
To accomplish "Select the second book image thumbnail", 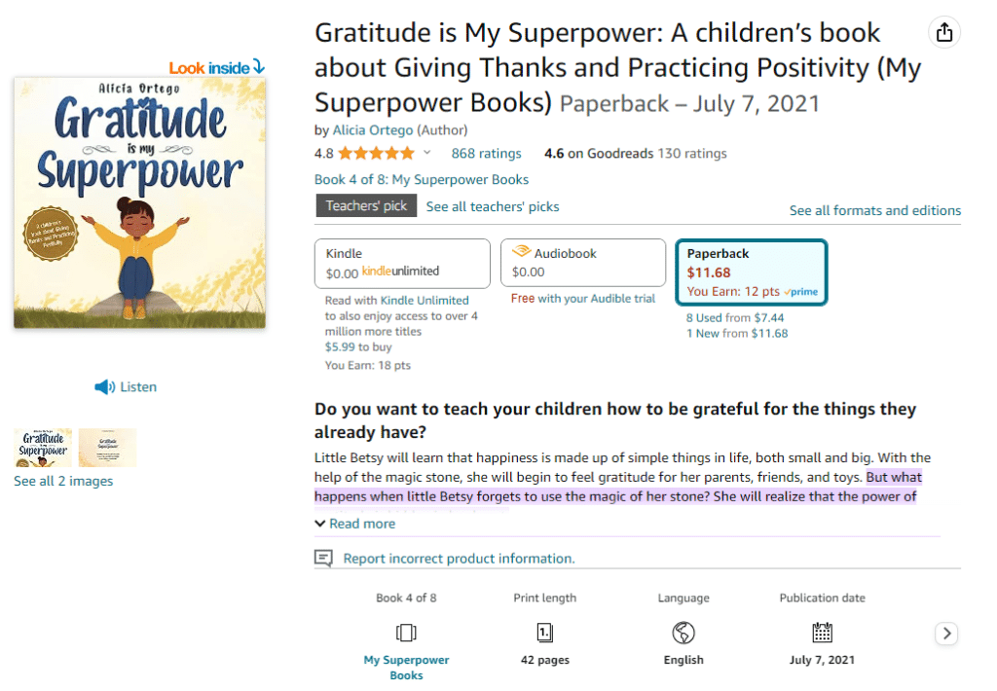I will [107, 448].
